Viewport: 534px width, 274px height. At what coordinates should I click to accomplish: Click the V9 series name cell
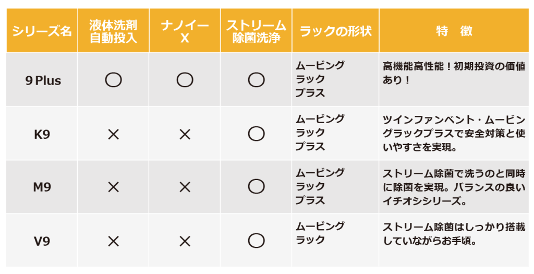[x=42, y=241]
